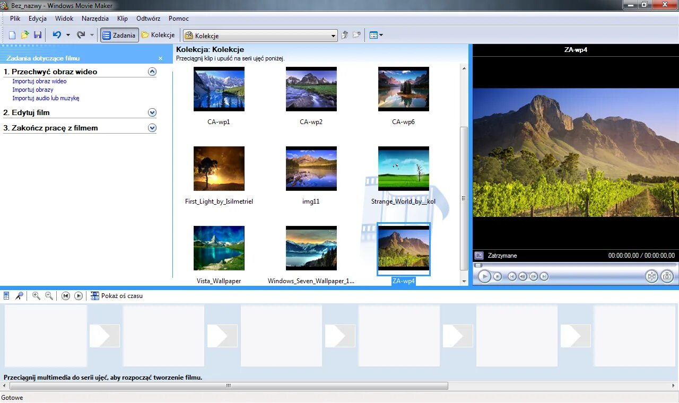Open the Odtwórz menu
This screenshot has height=403, width=679.
click(x=148, y=18)
